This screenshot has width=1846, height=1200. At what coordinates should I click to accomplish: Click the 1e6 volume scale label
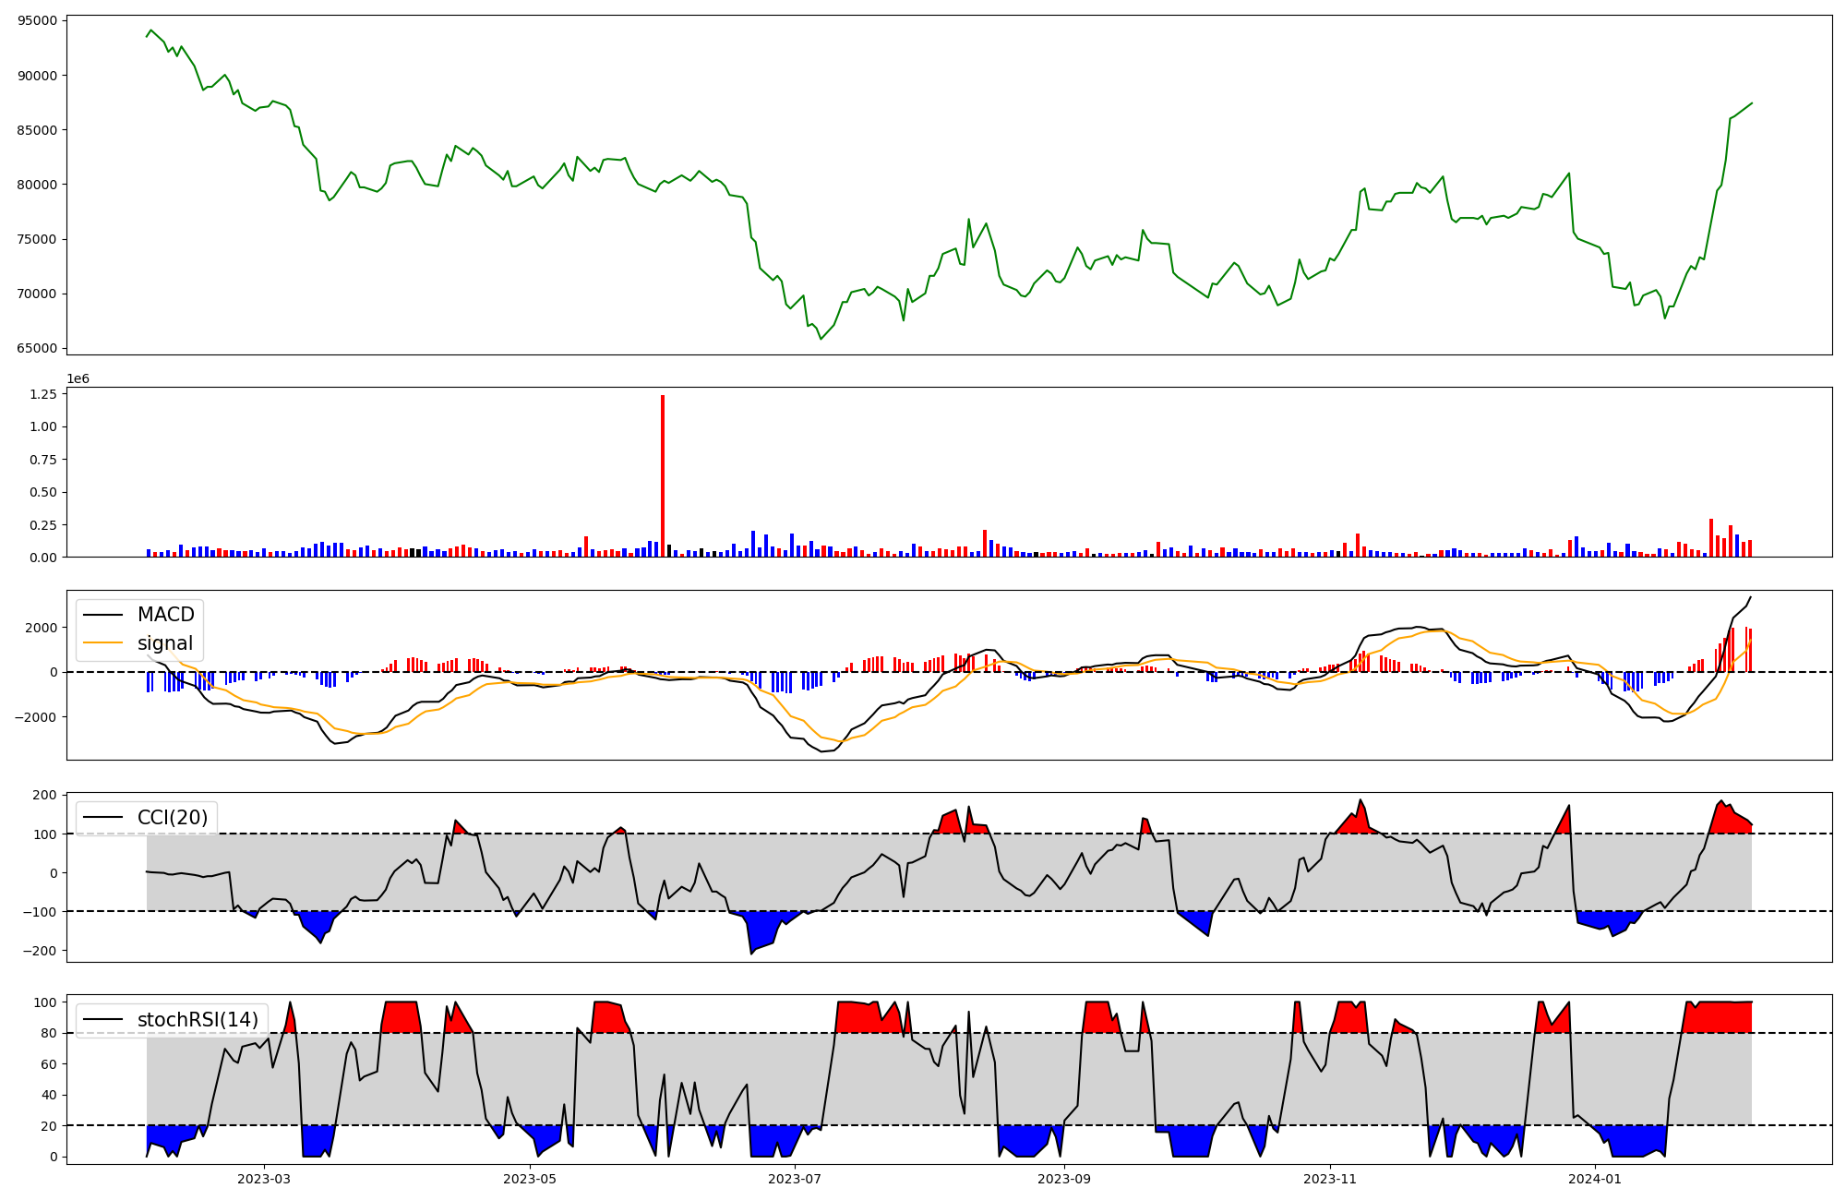78,379
